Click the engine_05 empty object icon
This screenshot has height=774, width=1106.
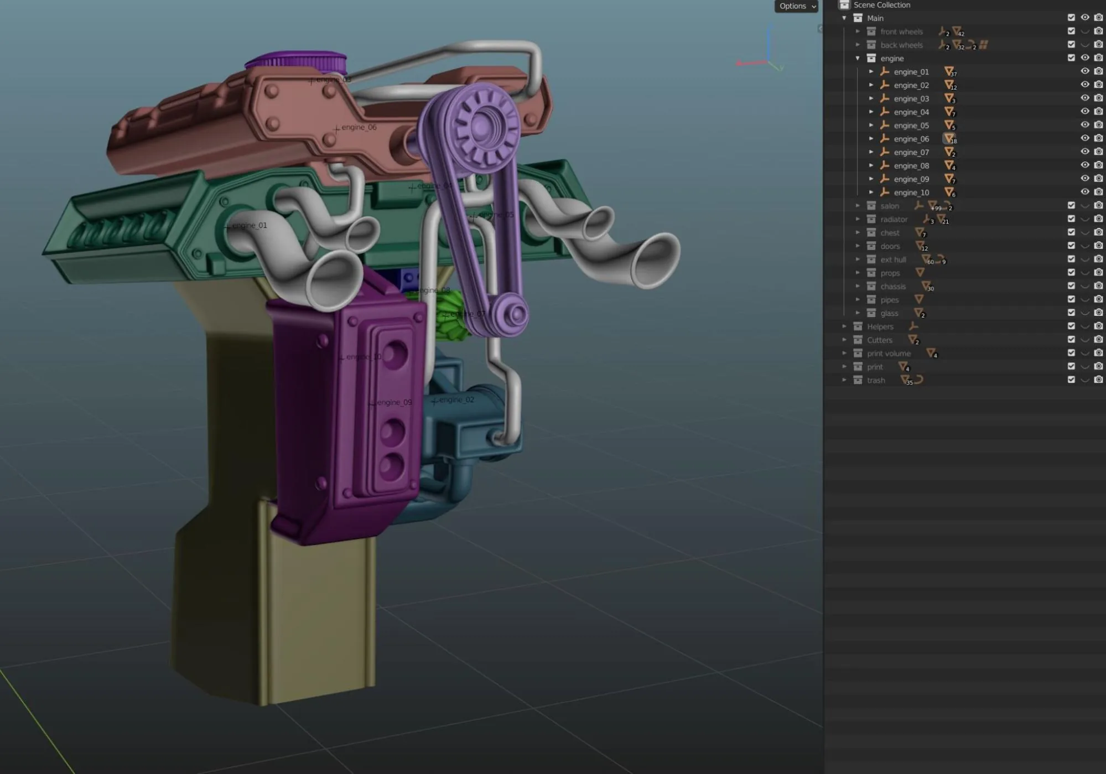click(885, 125)
